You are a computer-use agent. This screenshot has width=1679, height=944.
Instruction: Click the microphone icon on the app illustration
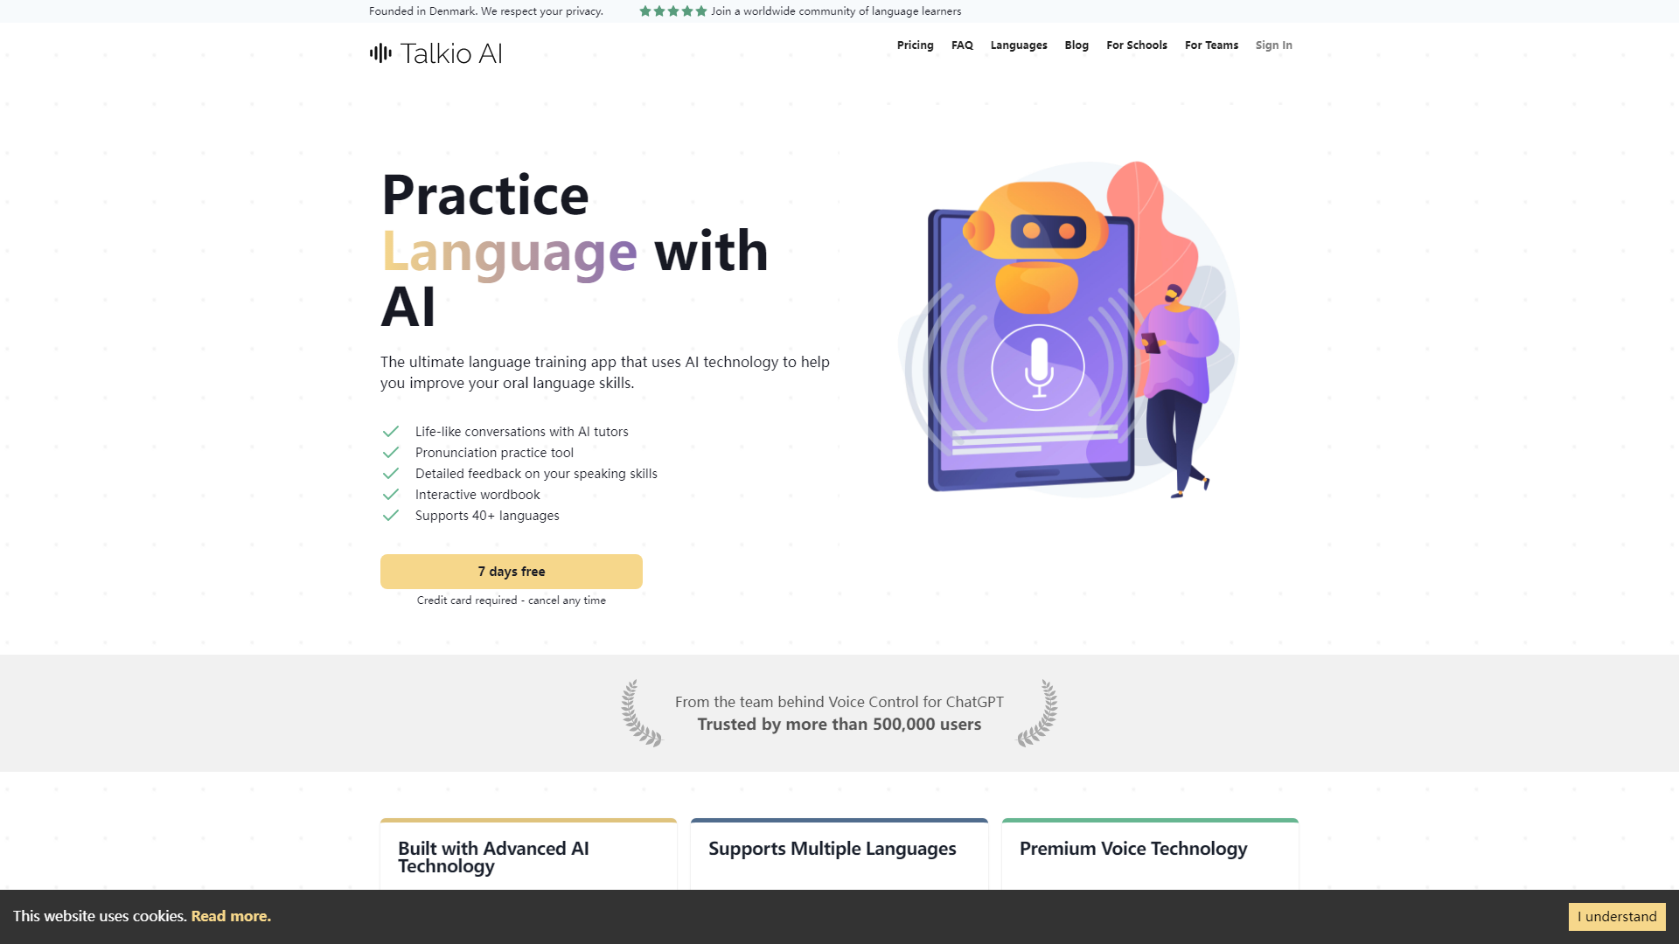[x=1035, y=365]
